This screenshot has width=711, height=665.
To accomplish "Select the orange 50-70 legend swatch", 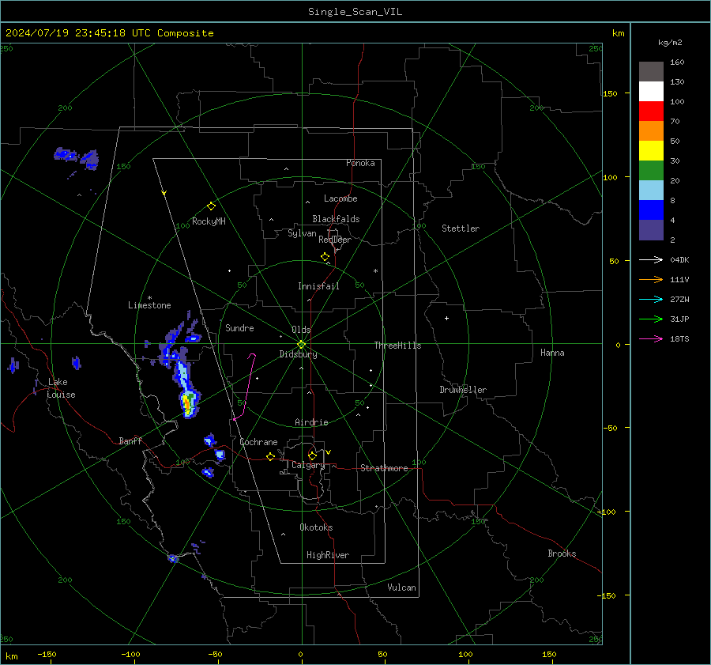I will (x=651, y=131).
